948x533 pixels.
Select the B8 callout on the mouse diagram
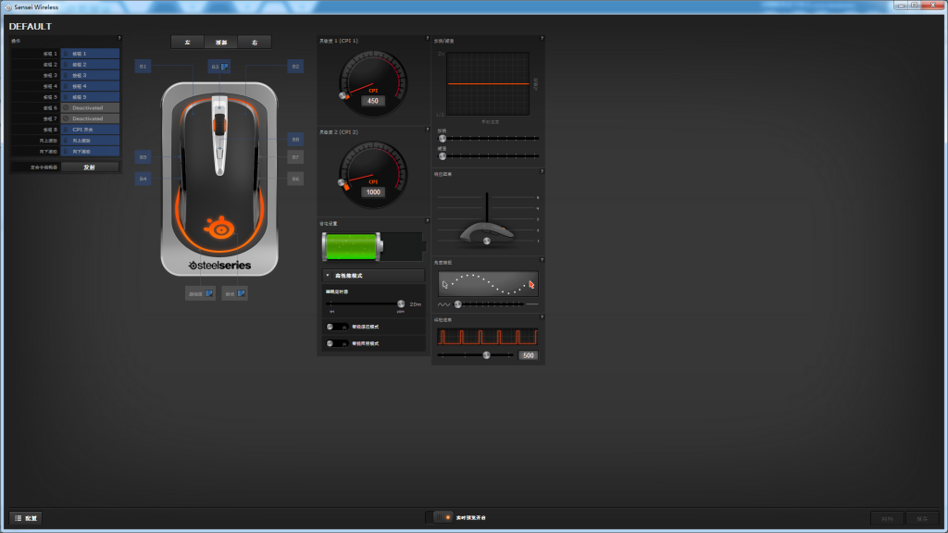(x=295, y=139)
